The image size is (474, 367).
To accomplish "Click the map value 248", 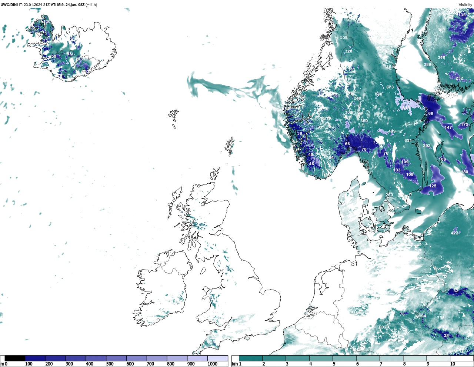I will coord(357,98).
